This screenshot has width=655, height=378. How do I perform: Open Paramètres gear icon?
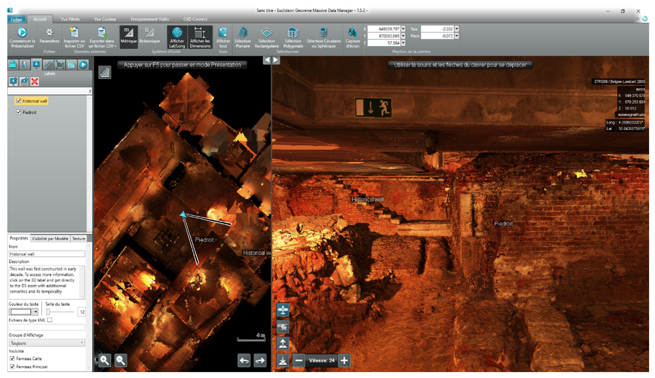pyautogui.click(x=49, y=33)
